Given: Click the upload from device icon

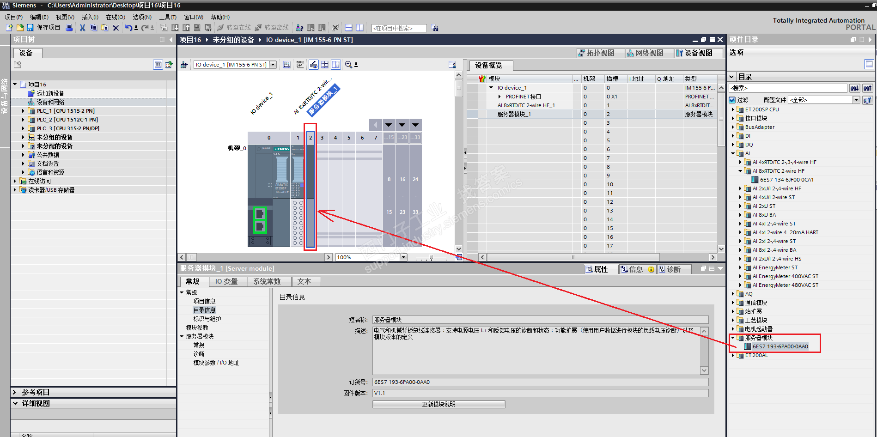Looking at the screenshot, I should (186, 28).
